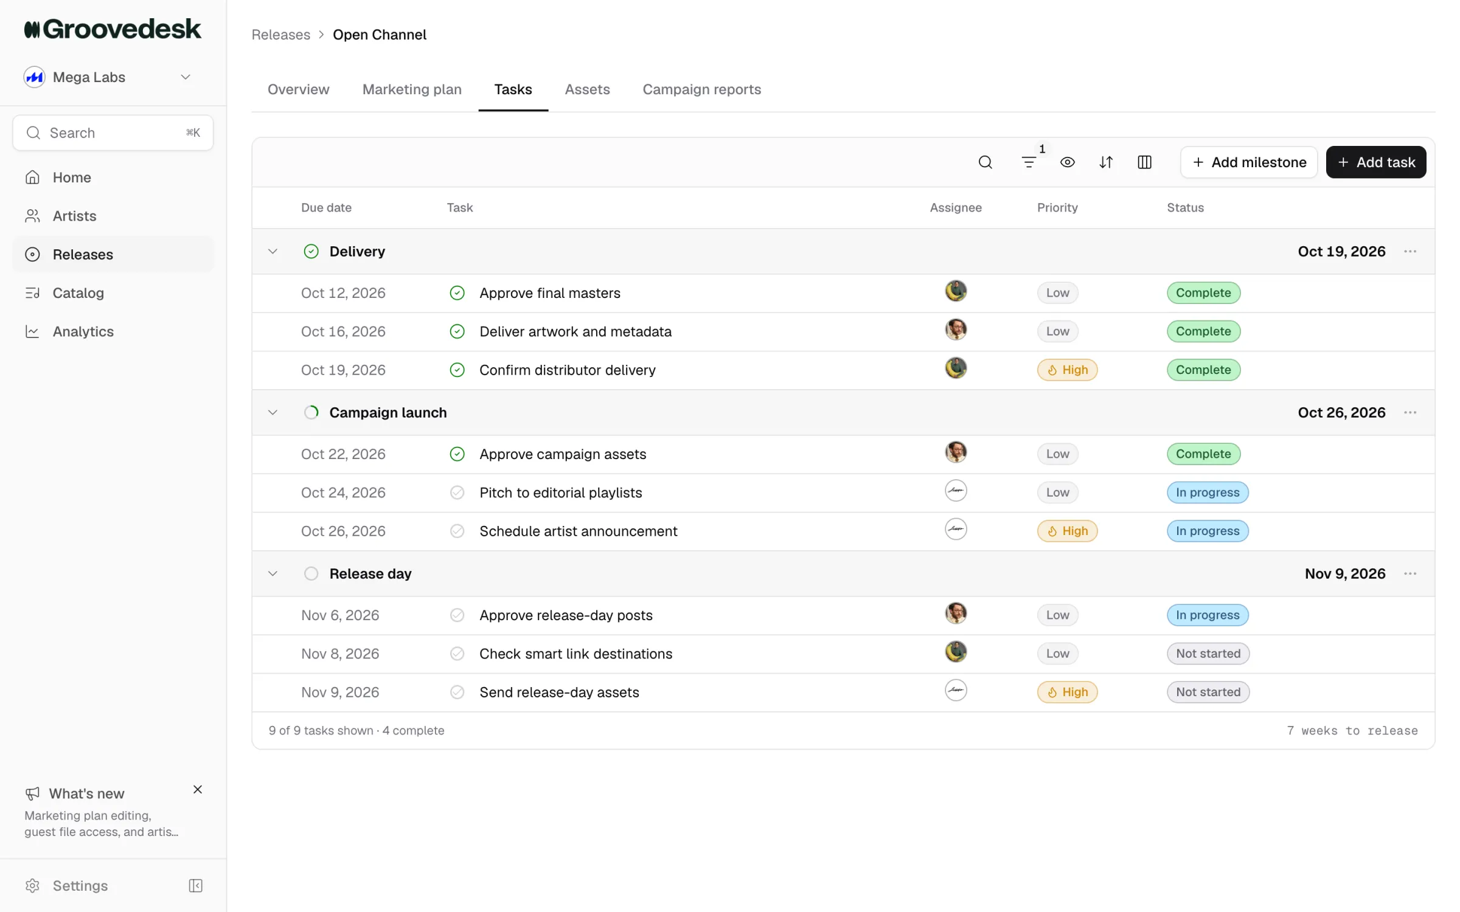Click the Home icon in sidebar
The height and width of the screenshot is (912, 1460).
(x=33, y=178)
